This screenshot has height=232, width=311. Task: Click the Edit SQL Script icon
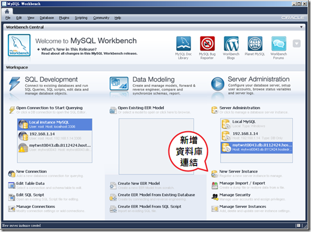click(12, 197)
